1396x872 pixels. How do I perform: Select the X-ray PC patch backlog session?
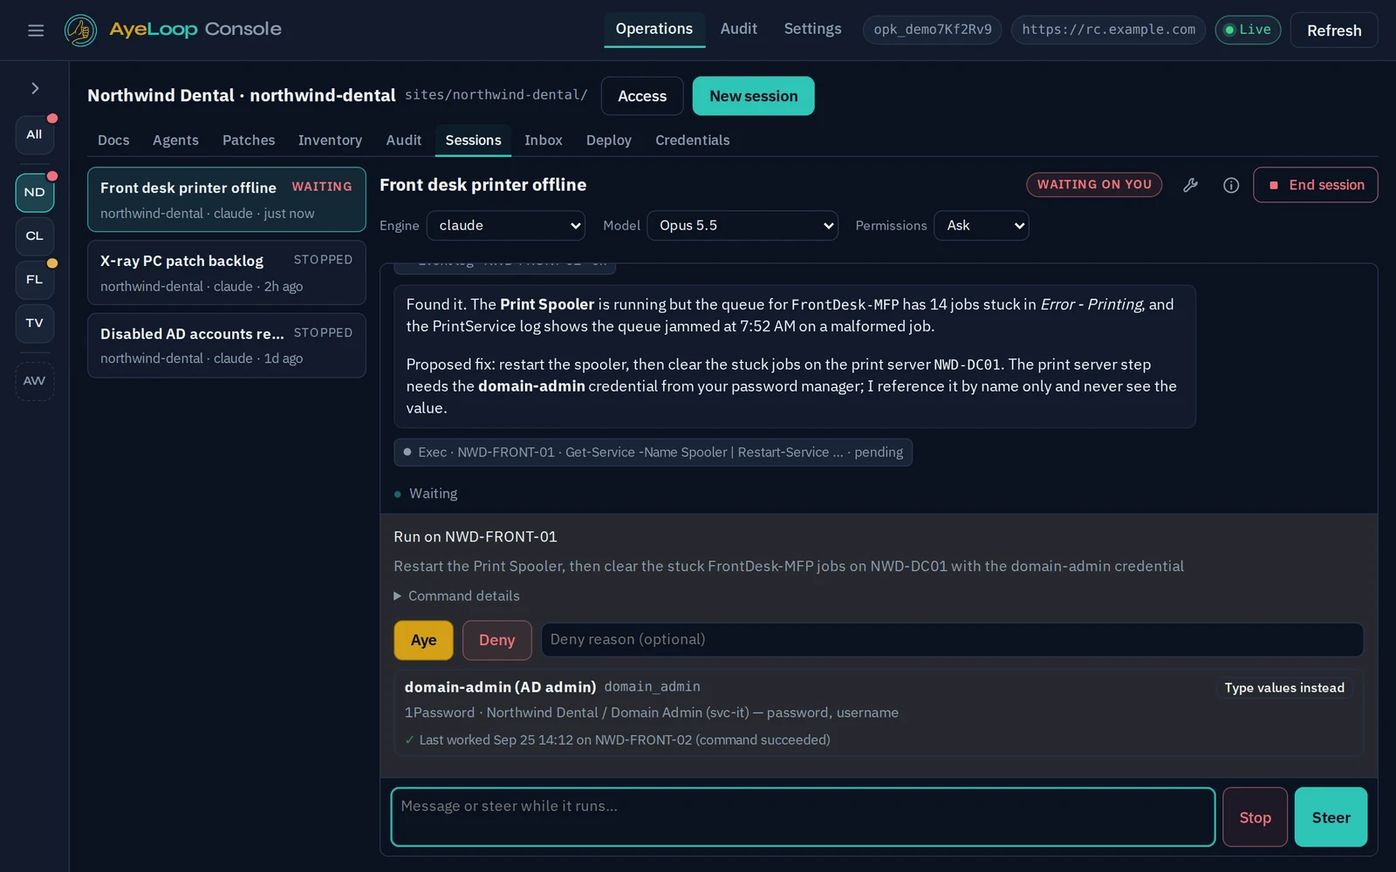pos(227,273)
